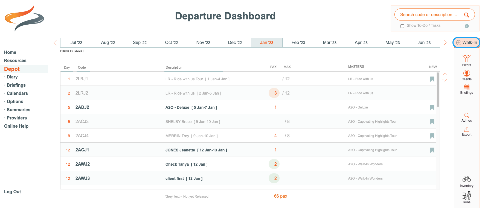This screenshot has width=485, height=211.
Task: Open departure code 2AWJ2
Action: (83, 164)
